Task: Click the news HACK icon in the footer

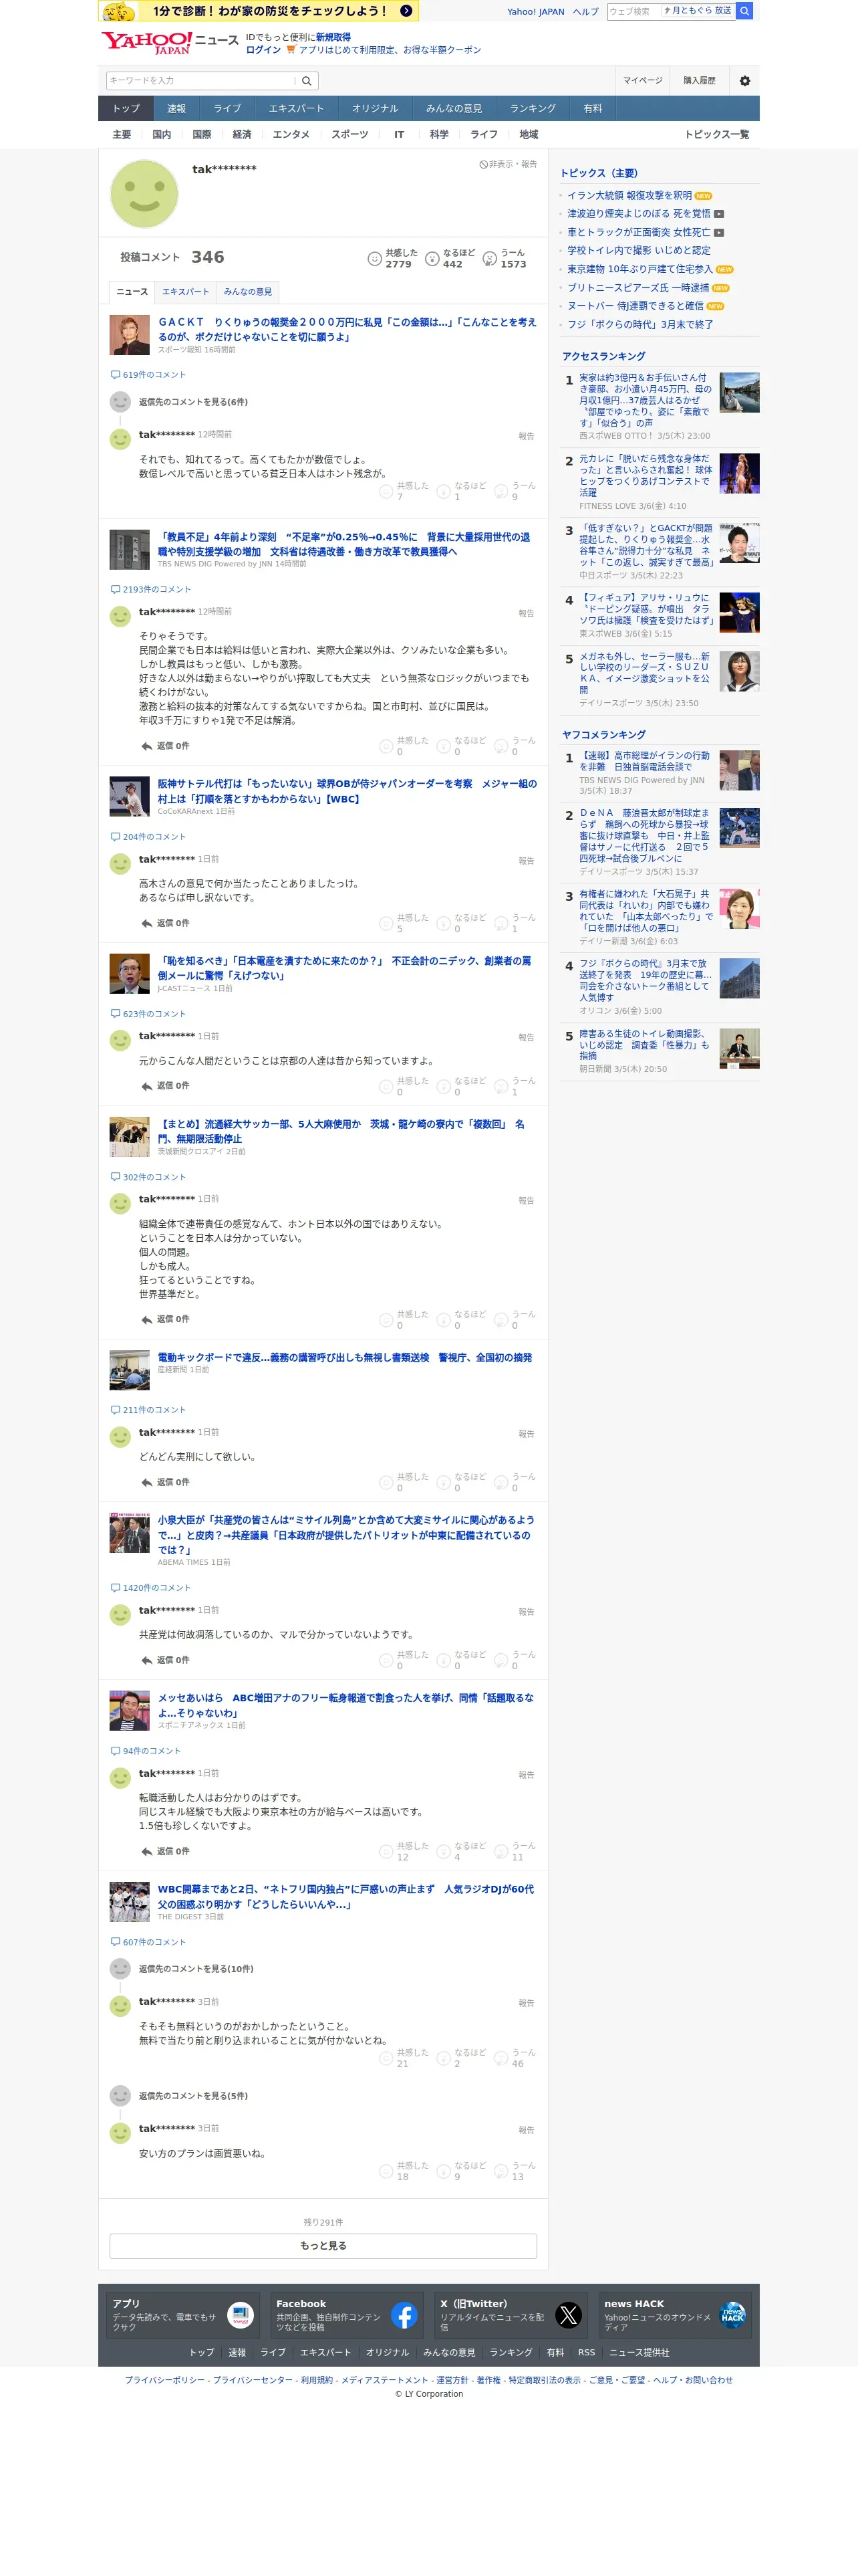Action: click(732, 2315)
